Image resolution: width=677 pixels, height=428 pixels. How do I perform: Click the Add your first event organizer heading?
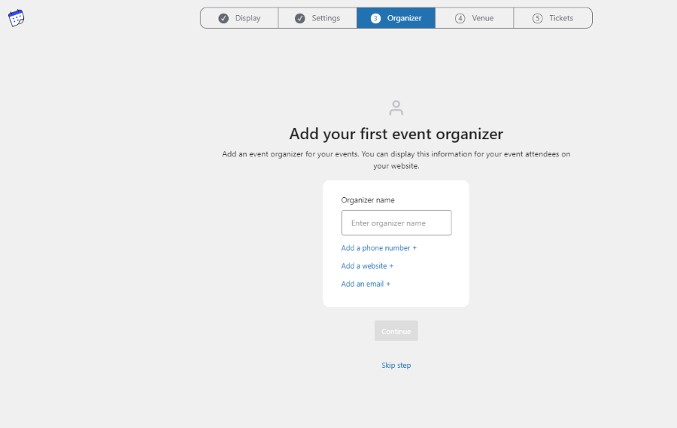click(396, 134)
